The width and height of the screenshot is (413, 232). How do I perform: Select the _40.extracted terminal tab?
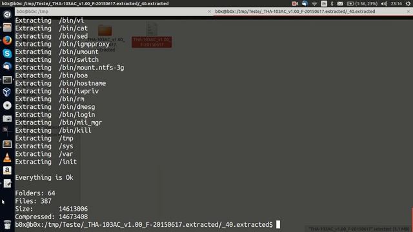coord(312,12)
